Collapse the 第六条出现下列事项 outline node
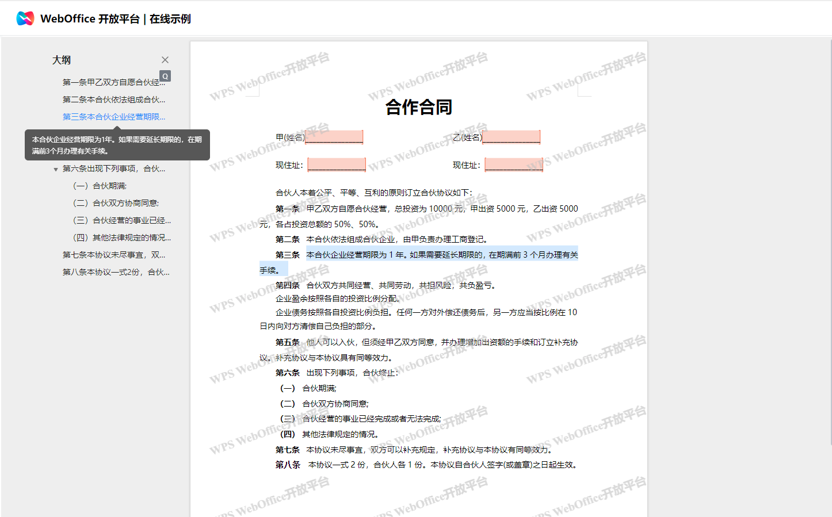Viewport: 832px width, 517px height. click(55, 169)
